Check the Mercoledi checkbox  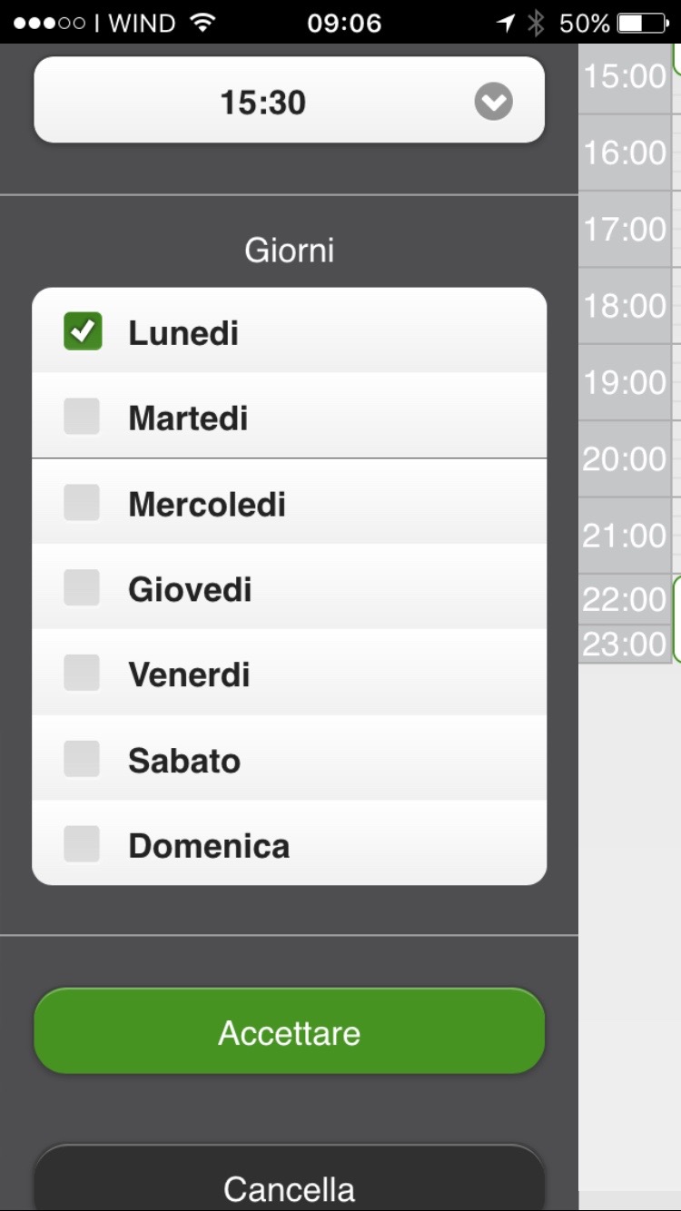click(82, 503)
